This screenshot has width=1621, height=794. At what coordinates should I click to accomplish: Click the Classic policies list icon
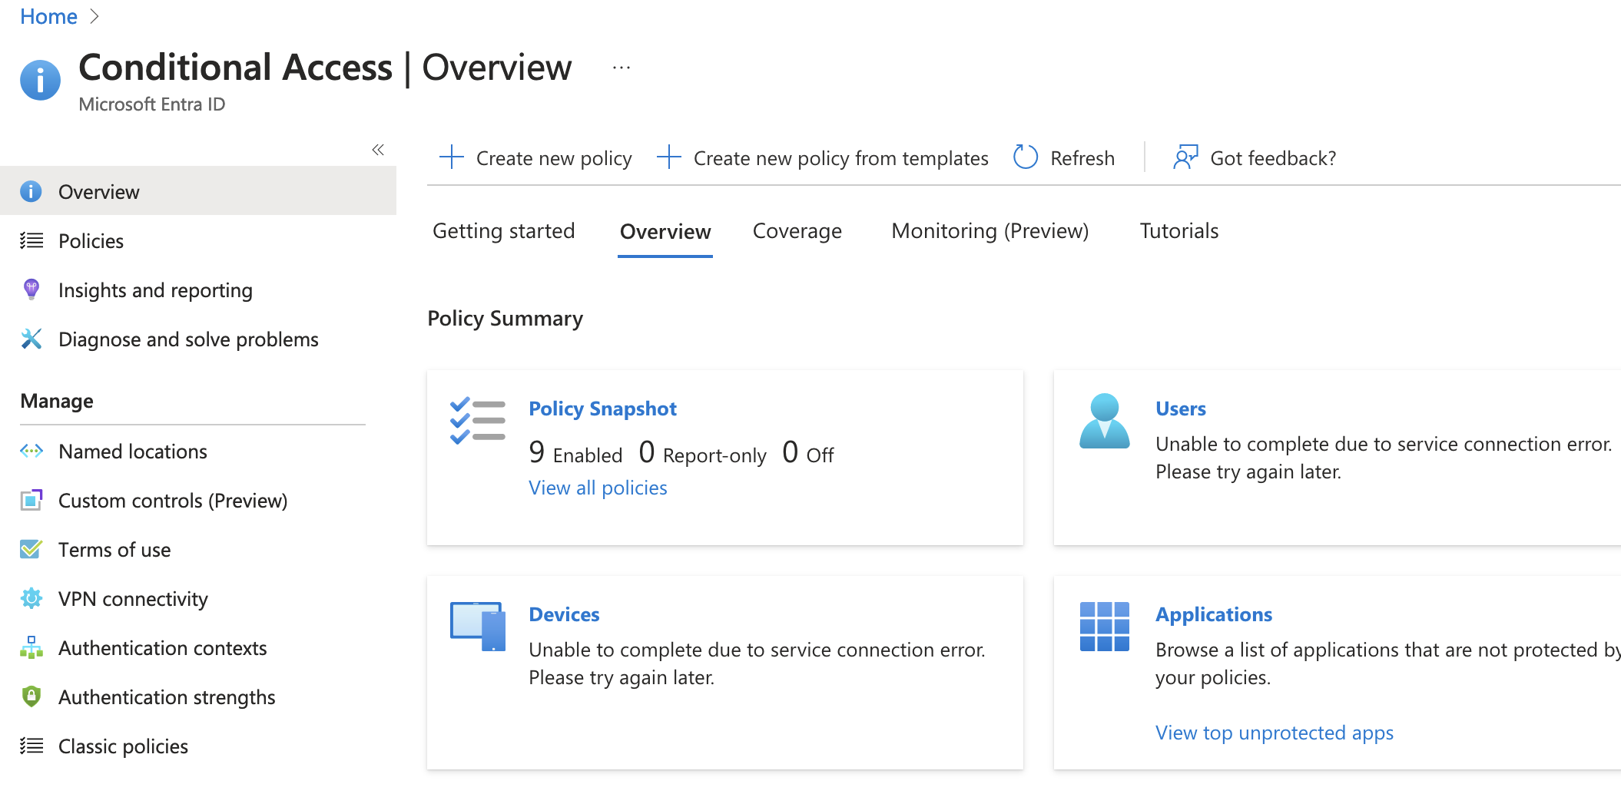coord(31,746)
